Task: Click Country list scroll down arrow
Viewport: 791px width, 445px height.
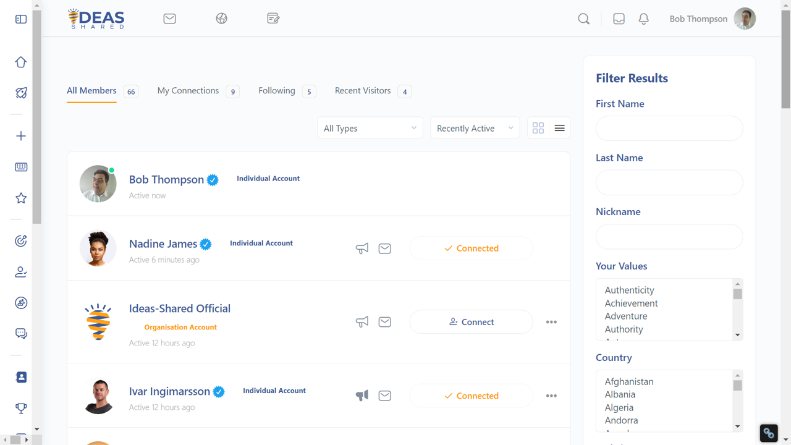Action: (x=737, y=426)
